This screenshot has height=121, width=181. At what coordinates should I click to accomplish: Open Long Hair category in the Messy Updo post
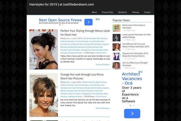click(106, 44)
